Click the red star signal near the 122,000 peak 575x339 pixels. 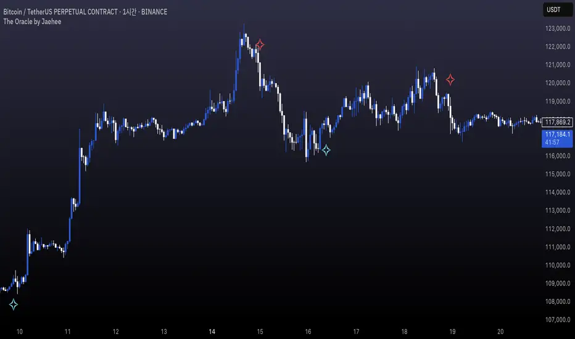pos(260,45)
